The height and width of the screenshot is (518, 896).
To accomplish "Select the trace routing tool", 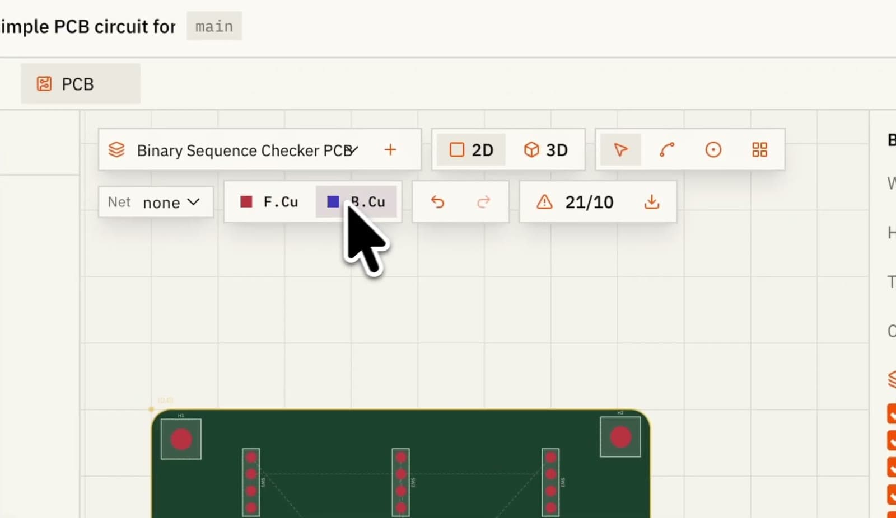I will point(666,150).
